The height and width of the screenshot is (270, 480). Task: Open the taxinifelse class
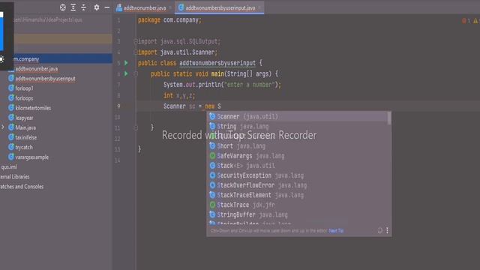[x=26, y=137]
